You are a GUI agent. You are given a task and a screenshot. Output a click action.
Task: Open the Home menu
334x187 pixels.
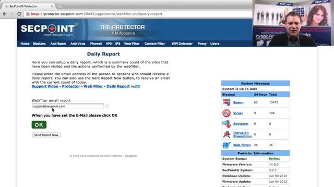[x=25, y=44]
